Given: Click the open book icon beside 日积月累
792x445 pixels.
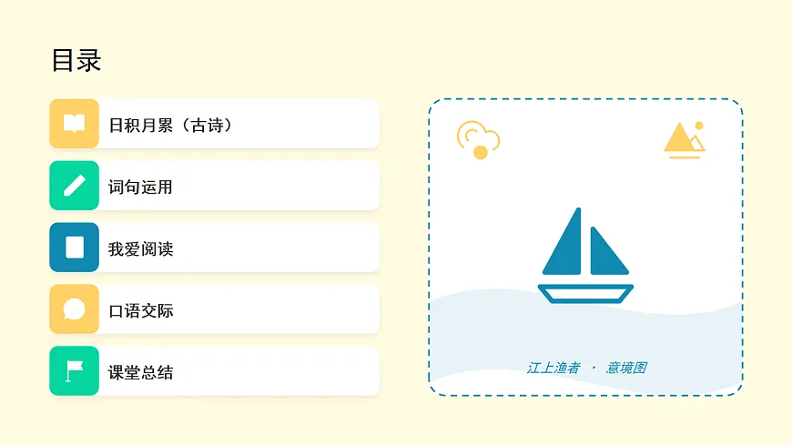Looking at the screenshot, I should (x=74, y=124).
